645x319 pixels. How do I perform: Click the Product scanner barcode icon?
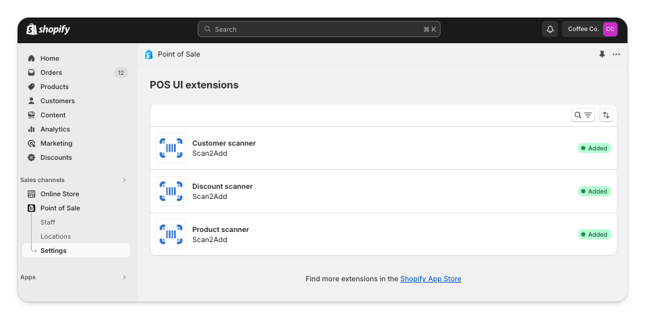[x=171, y=234]
